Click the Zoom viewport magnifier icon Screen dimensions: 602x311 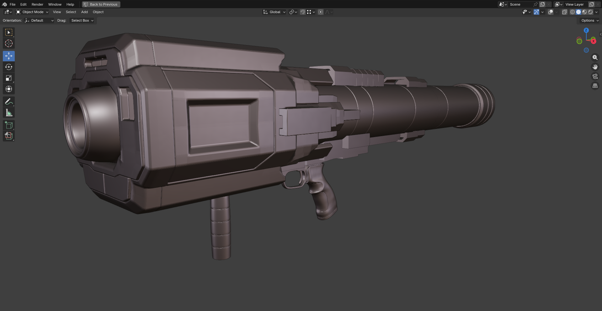click(x=595, y=57)
